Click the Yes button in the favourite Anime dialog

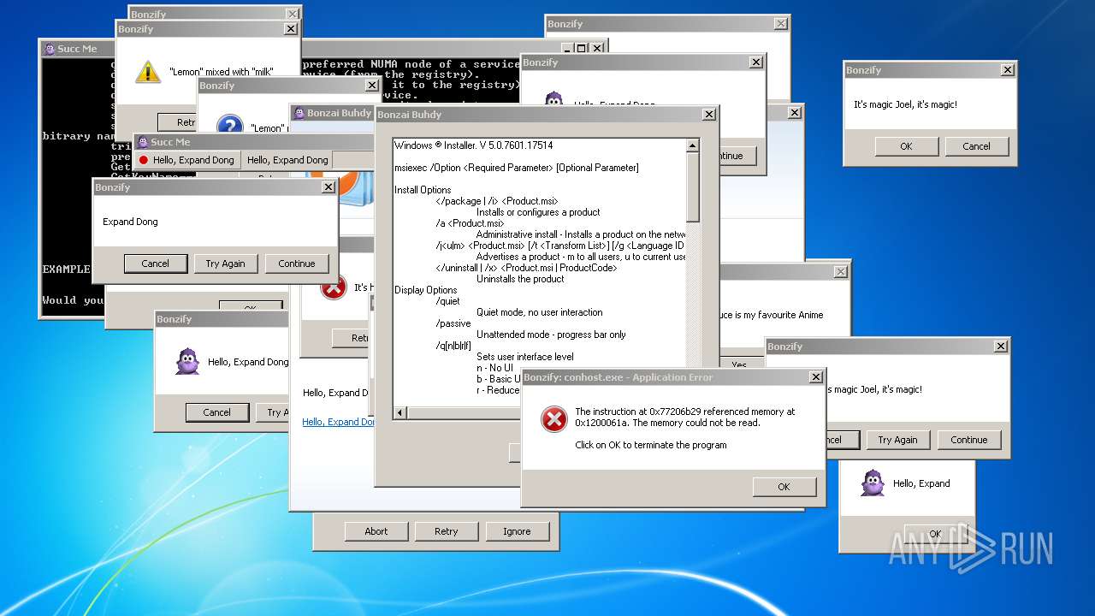(739, 364)
